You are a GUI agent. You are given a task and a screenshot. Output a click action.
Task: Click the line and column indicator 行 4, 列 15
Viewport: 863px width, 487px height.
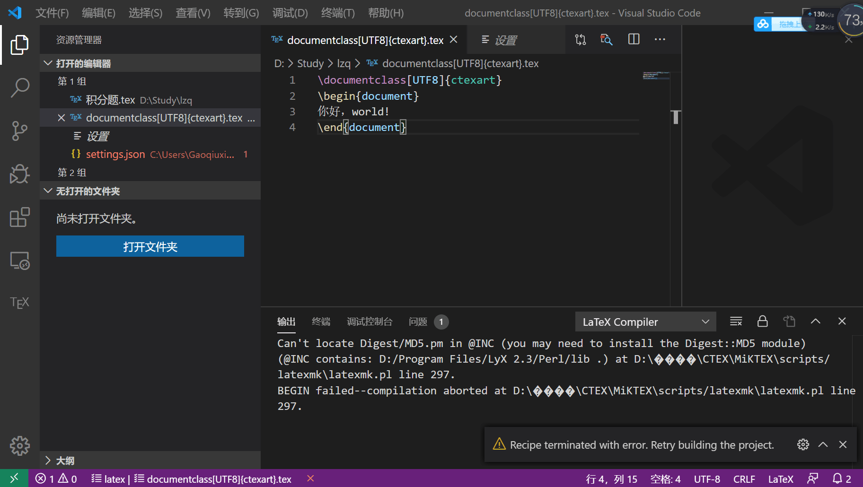click(611, 478)
